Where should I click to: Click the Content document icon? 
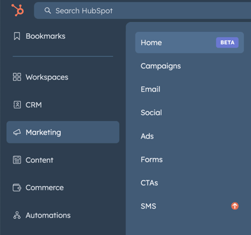click(17, 160)
